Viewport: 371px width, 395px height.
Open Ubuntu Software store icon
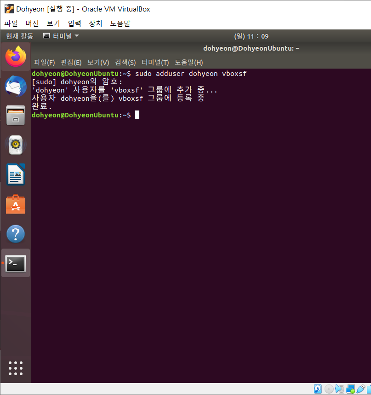coord(16,204)
